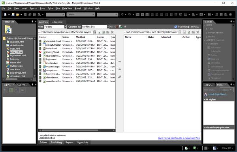This screenshot has height=152, width=237.
Task: Click the synchronize files arrows icon
Action: pos(120,77)
